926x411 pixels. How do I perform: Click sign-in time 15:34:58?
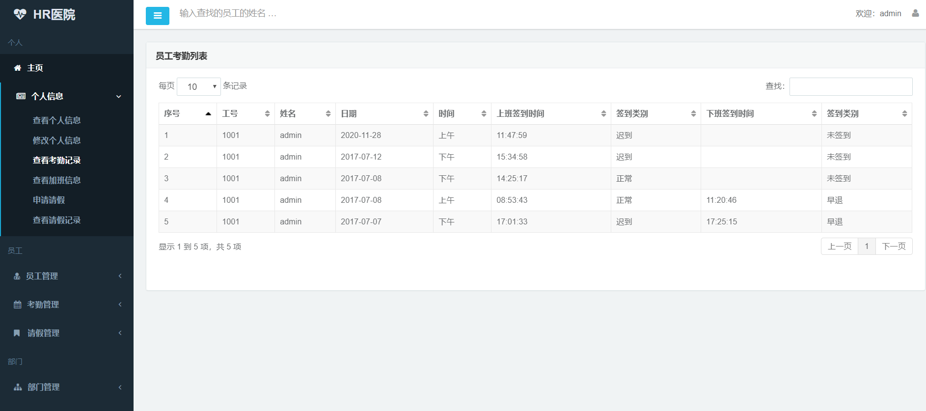512,157
